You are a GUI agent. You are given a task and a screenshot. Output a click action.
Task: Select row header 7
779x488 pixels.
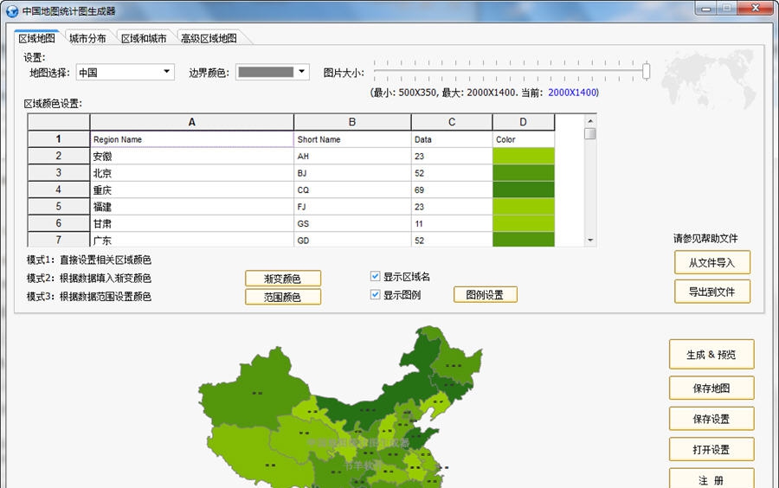click(x=59, y=240)
